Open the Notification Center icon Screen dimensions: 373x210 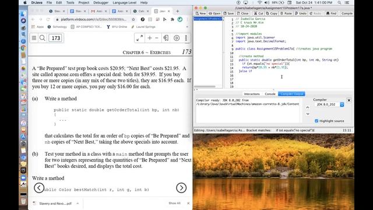pyautogui.click(x=347, y=2)
